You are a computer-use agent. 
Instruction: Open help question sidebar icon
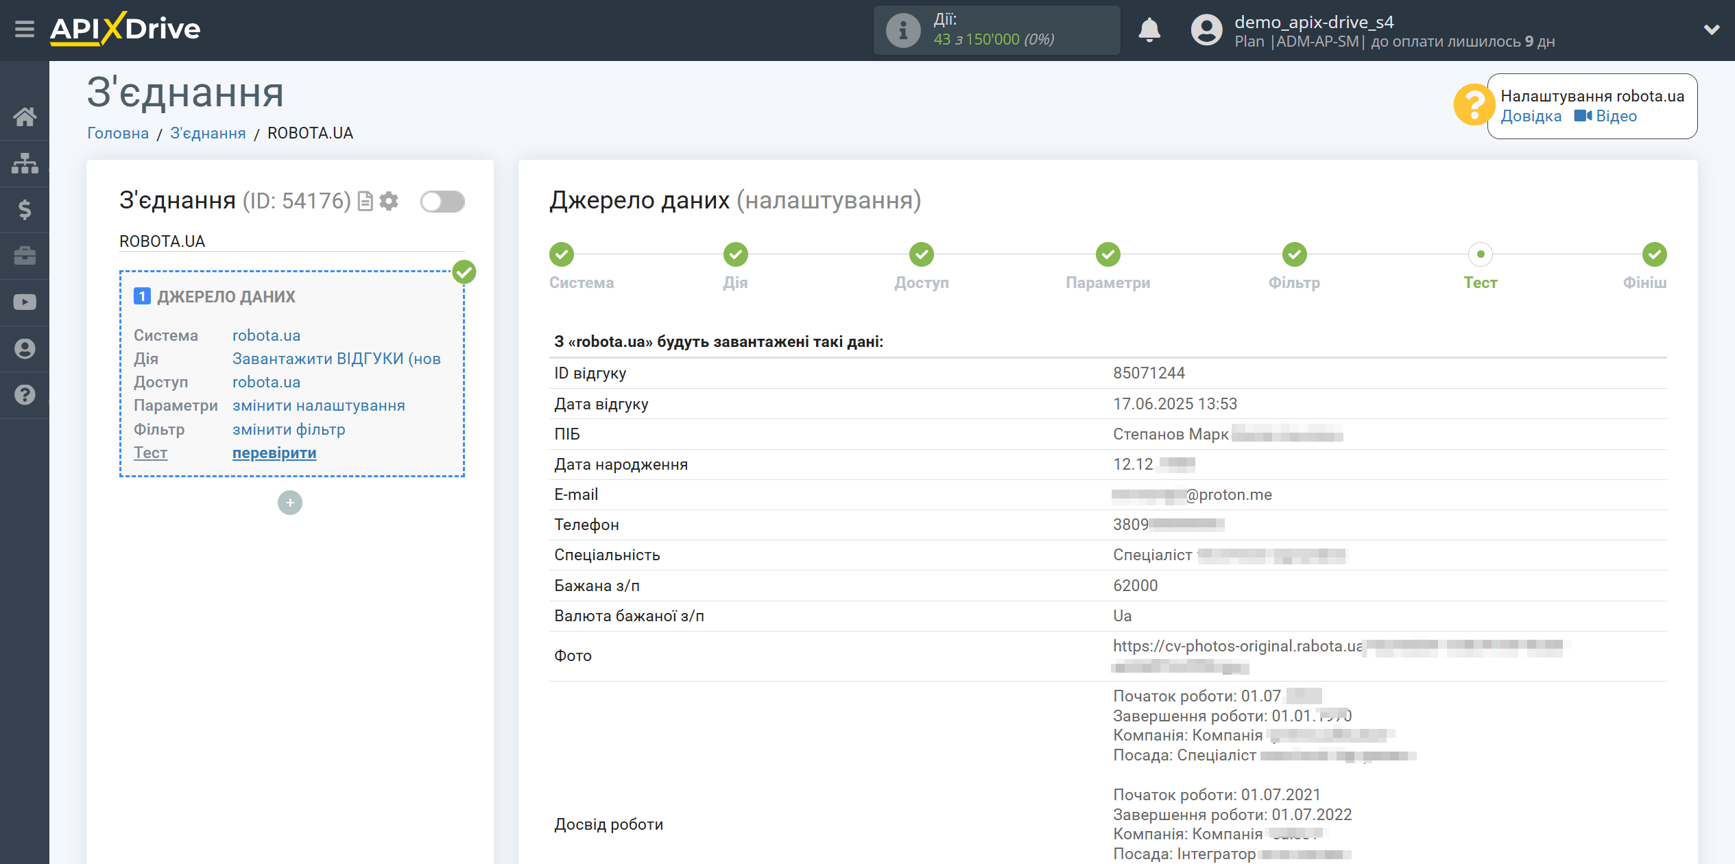(25, 395)
